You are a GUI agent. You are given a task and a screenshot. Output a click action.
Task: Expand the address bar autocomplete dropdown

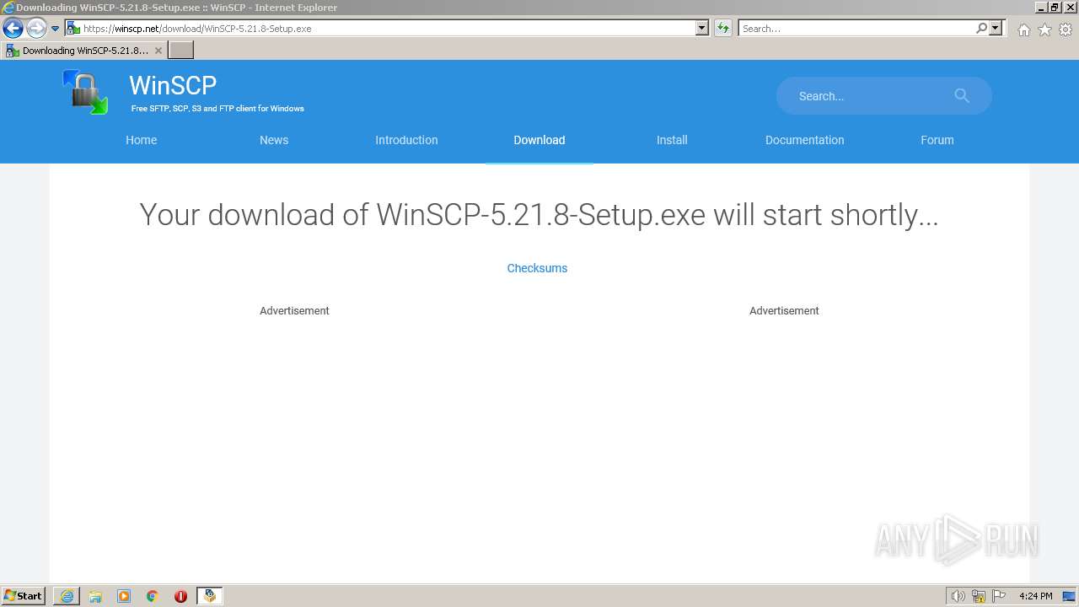pyautogui.click(x=702, y=29)
